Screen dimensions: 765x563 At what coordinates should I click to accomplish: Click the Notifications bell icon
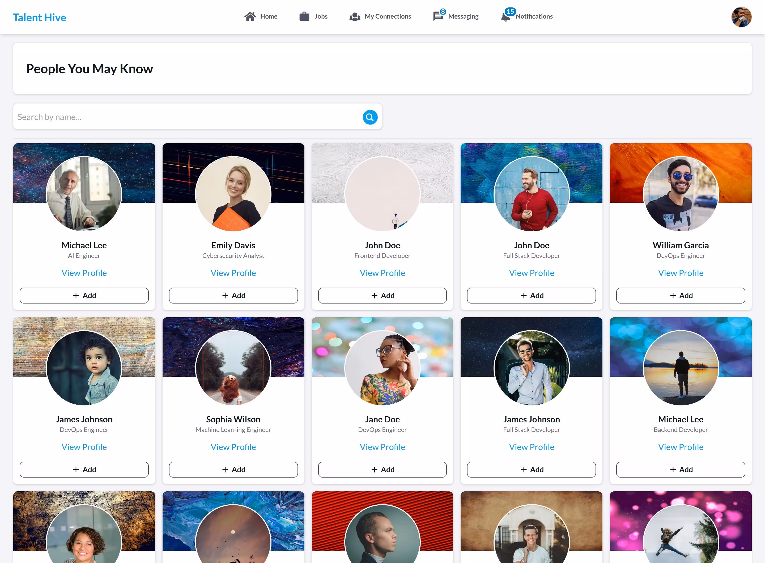pos(506,17)
